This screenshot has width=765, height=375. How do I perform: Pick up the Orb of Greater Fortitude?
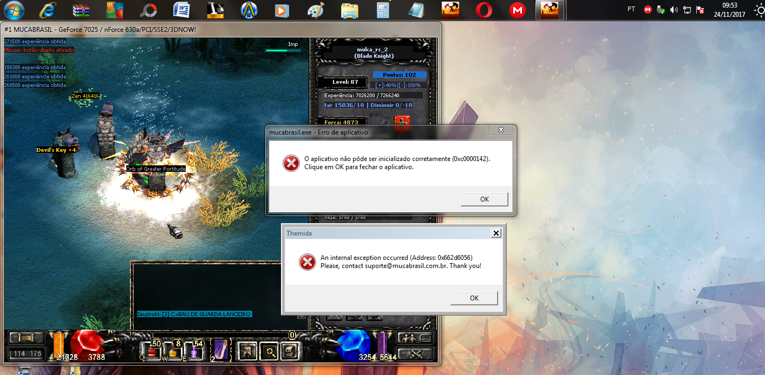pos(155,169)
